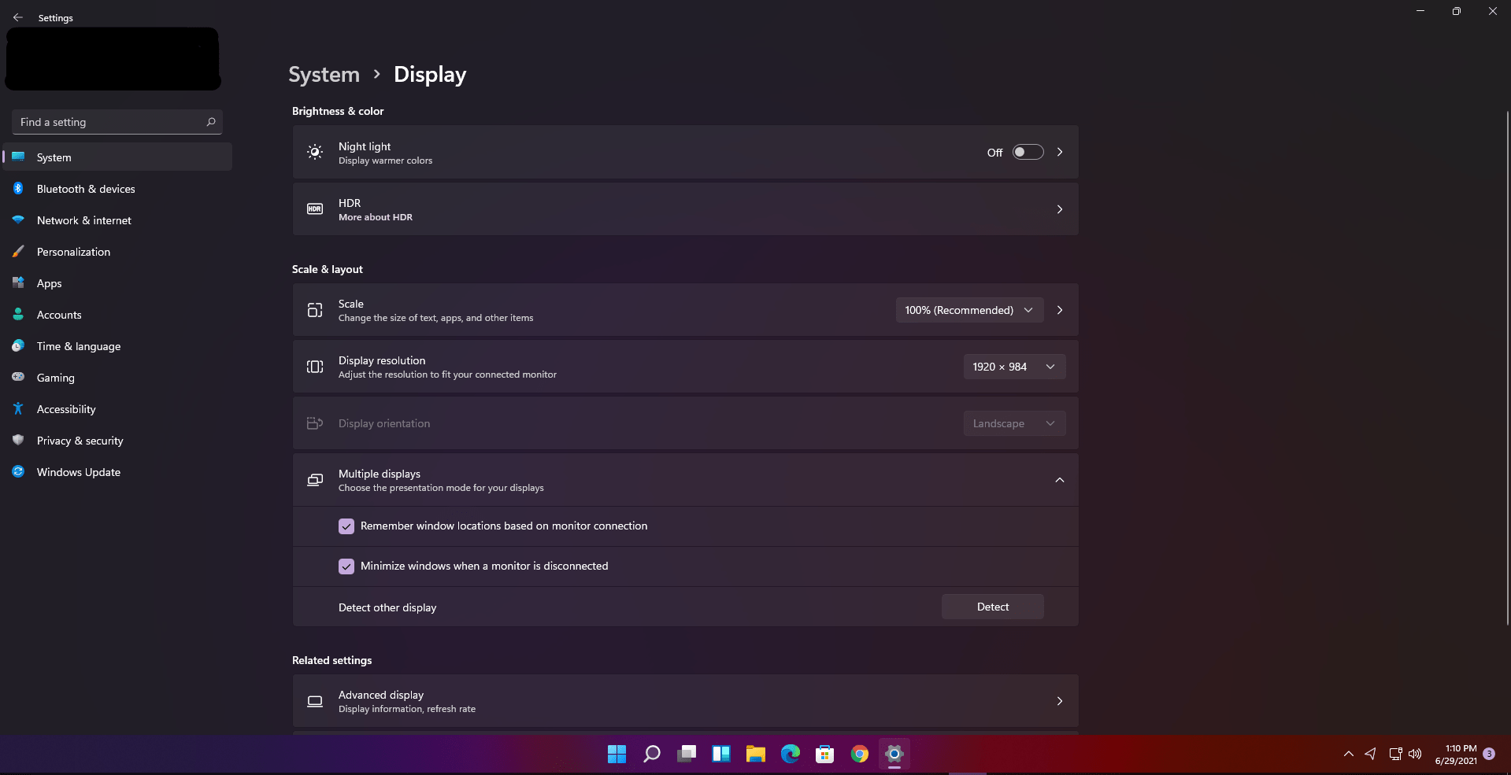Viewport: 1511px width, 775px height.
Task: Open the display resolution dropdown
Action: [x=1014, y=367]
